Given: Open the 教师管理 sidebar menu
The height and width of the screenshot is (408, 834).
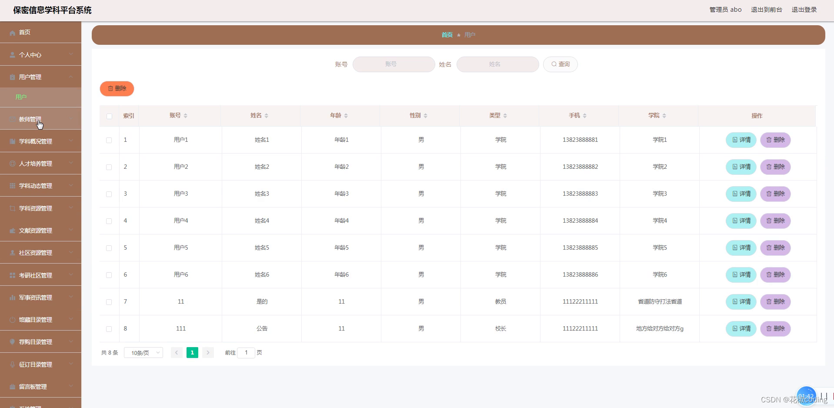Looking at the screenshot, I should (x=40, y=119).
